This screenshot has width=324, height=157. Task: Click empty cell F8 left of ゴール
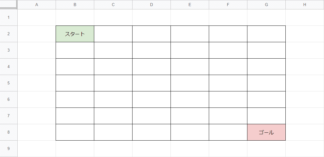pos(228,132)
